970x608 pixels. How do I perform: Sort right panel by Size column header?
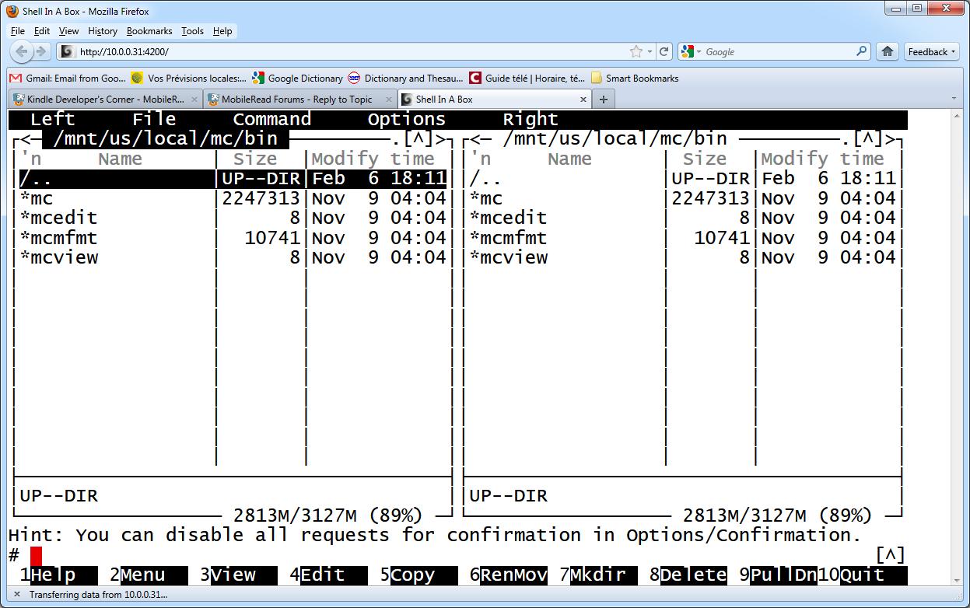click(705, 159)
